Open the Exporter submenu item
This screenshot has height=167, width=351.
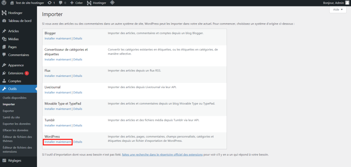tap(8, 111)
